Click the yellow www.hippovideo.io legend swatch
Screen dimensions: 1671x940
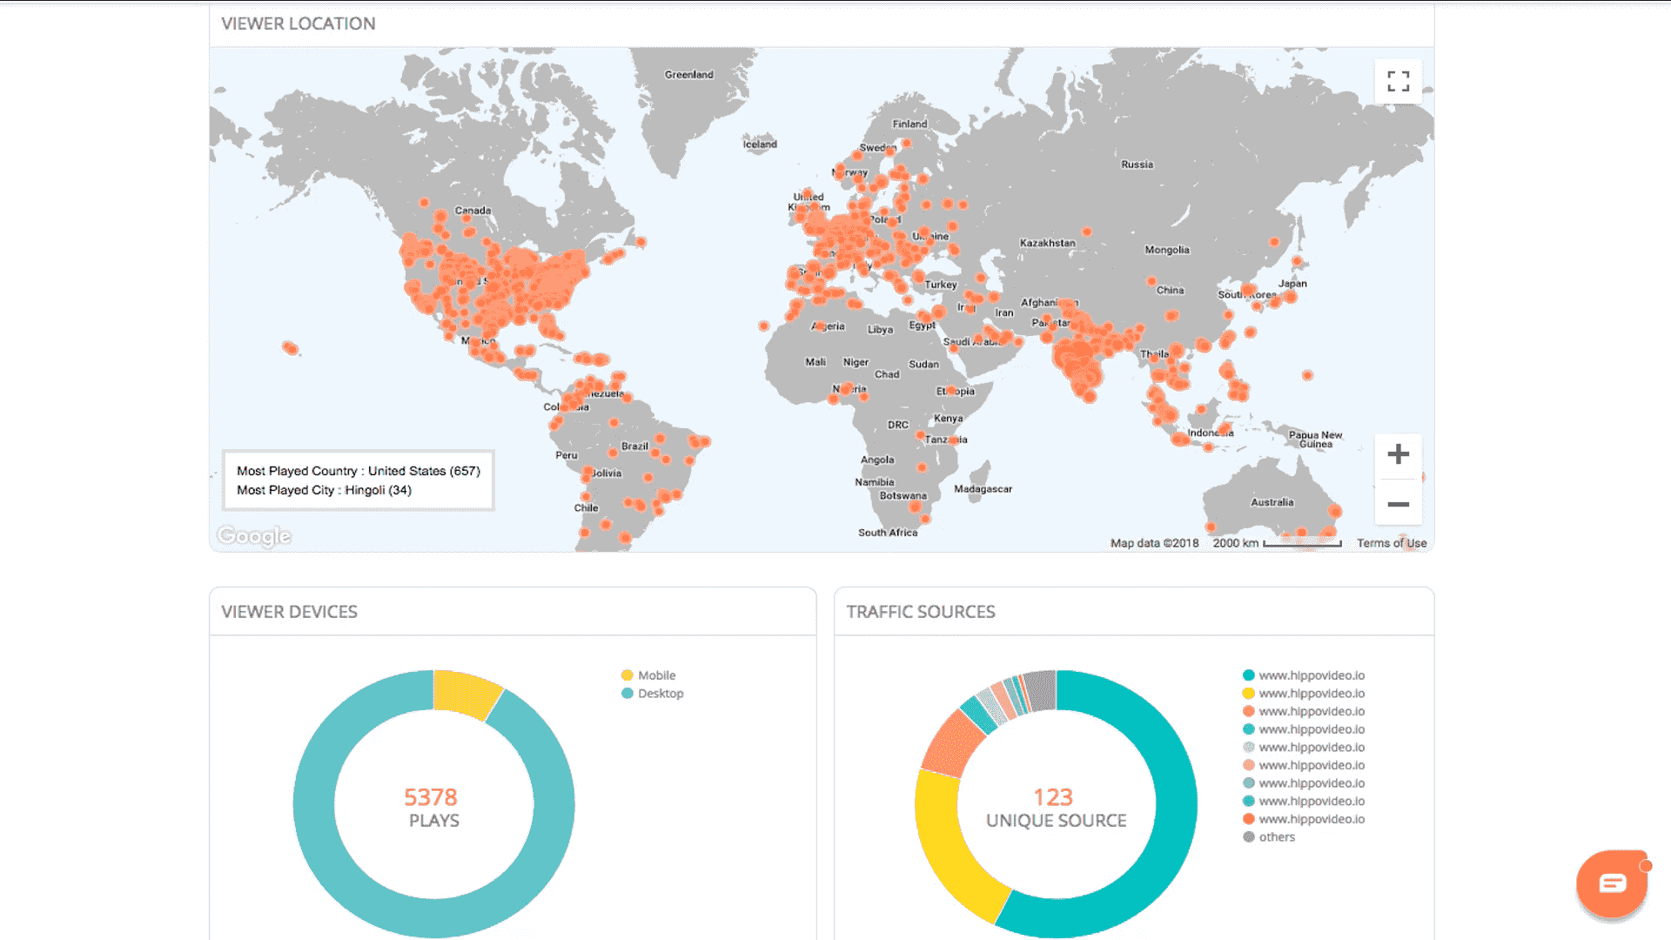click(1249, 693)
